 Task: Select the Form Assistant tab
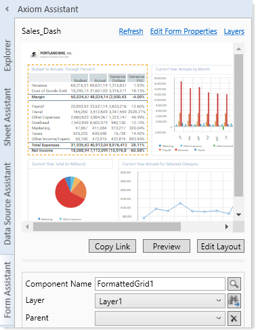pyautogui.click(x=7, y=289)
